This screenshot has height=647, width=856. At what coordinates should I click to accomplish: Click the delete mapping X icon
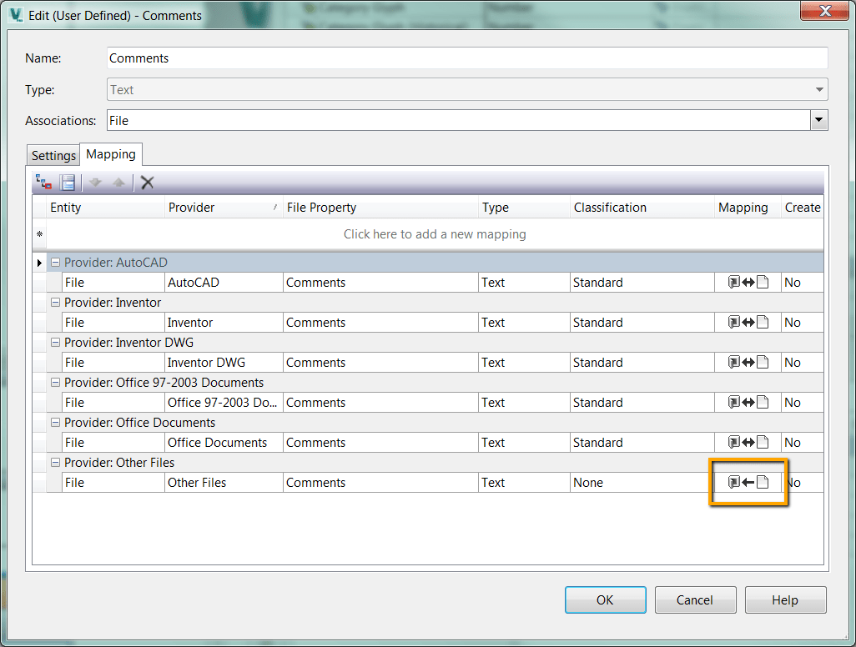click(148, 183)
